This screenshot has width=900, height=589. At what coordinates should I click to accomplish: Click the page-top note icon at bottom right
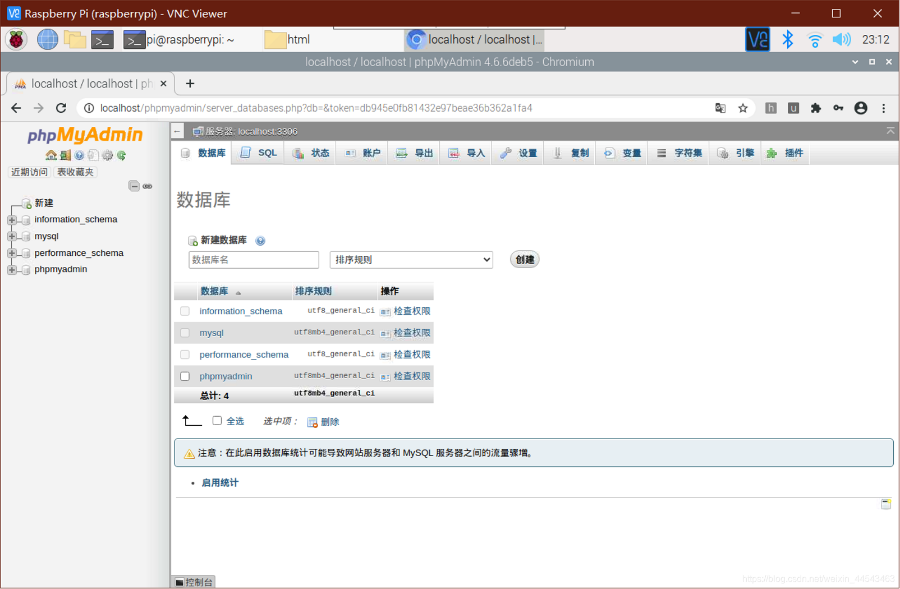886,504
